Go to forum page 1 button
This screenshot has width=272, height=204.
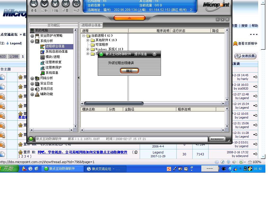[23, 57]
